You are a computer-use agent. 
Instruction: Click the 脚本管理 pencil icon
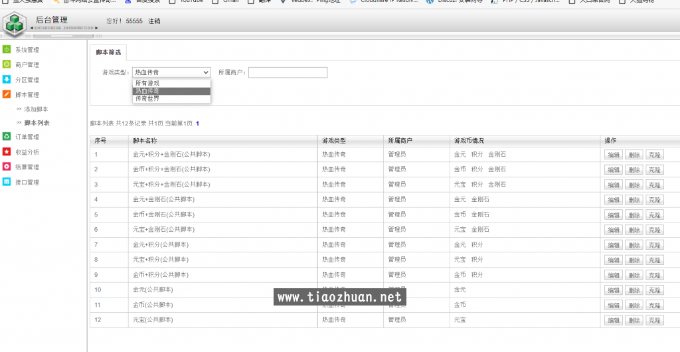[7, 95]
